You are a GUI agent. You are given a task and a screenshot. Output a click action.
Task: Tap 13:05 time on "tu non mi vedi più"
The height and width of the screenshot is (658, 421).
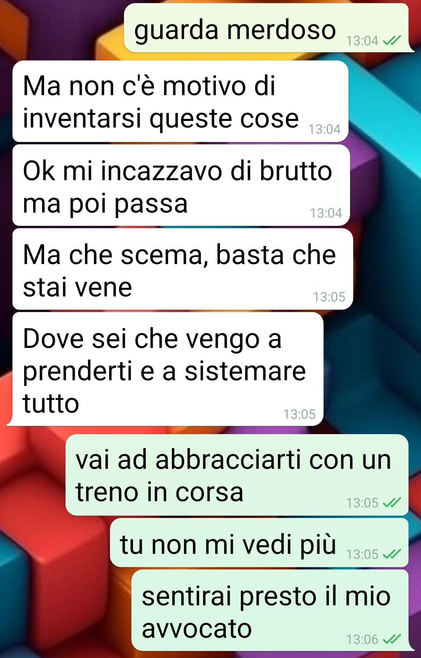pos(363,554)
